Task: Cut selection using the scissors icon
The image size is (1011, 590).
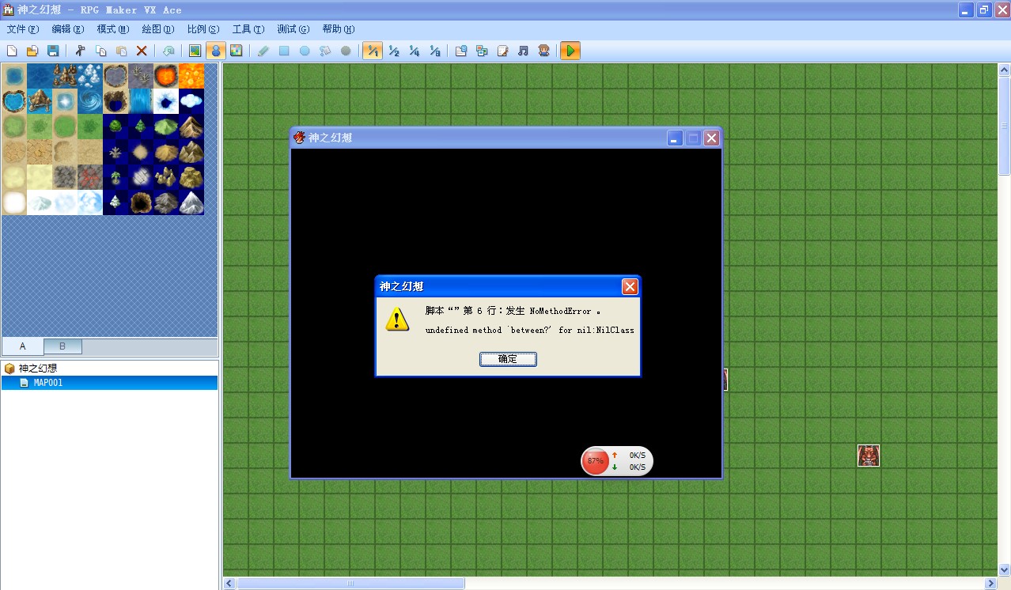Action: [x=80, y=51]
